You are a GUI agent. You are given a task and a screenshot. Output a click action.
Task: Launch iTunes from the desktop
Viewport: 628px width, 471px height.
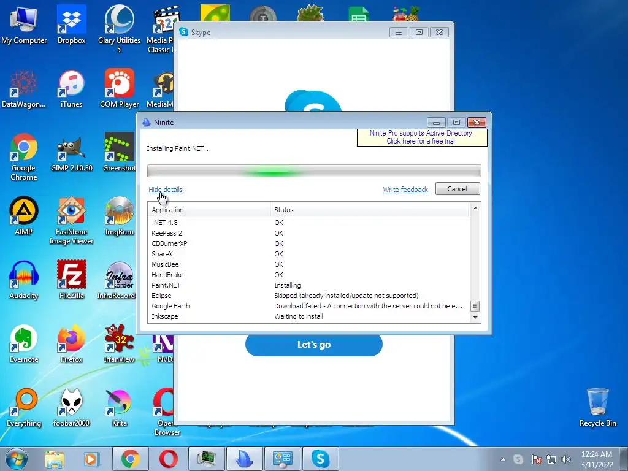pyautogui.click(x=71, y=89)
